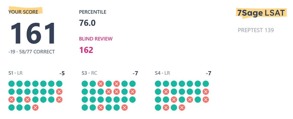Viewport: 293px width, 119px height.
Task: Click the first question dot in S1 LR
Action: [x=11, y=84]
